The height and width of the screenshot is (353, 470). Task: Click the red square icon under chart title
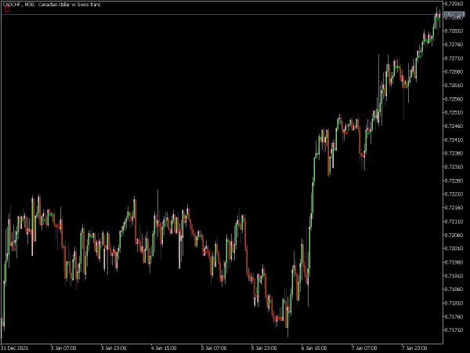coord(7,9)
